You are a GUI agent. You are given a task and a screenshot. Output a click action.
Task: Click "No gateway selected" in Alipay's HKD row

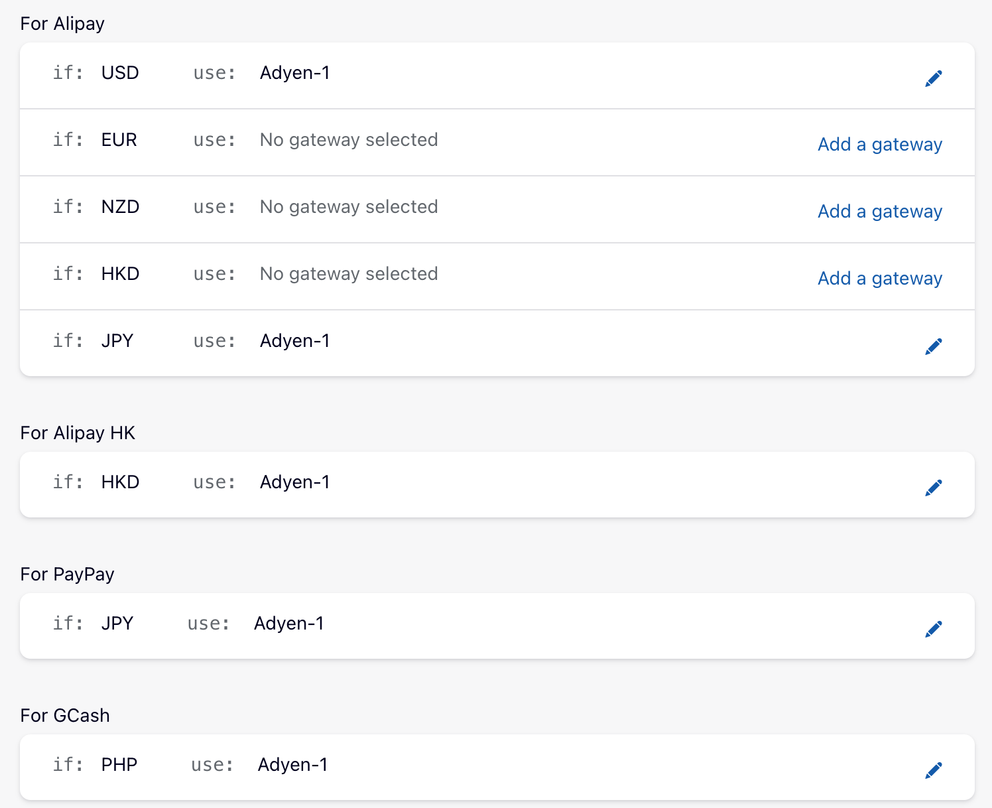tap(349, 274)
